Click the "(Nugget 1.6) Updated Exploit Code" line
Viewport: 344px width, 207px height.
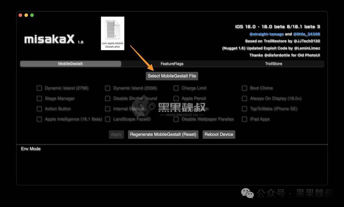pos(271,48)
